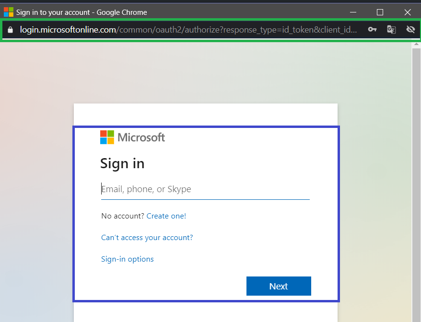Click the Google Translate icon
The width and height of the screenshot is (421, 322).
click(x=391, y=29)
